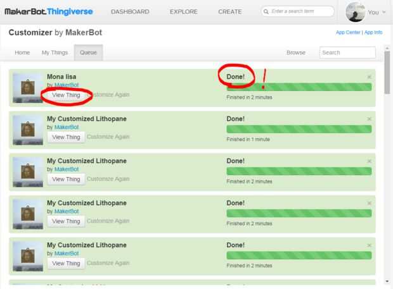393x289 pixels.
Task: Click Customize Again in the 1 minute row
Action: (x=108, y=137)
